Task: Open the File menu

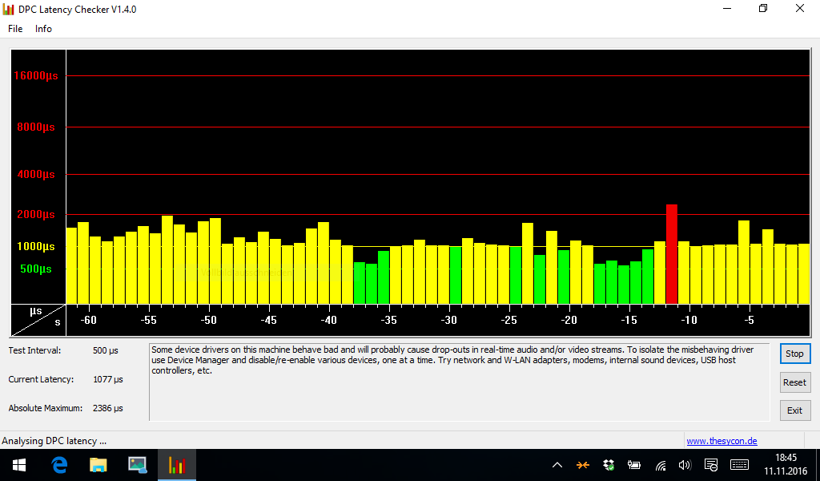Action: tap(15, 29)
